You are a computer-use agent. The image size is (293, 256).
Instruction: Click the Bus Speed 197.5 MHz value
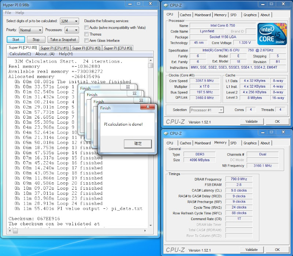[205, 92]
